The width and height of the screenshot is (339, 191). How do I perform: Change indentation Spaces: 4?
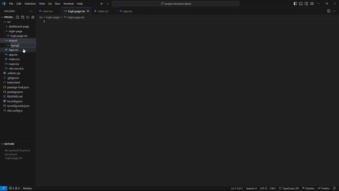click(x=251, y=188)
